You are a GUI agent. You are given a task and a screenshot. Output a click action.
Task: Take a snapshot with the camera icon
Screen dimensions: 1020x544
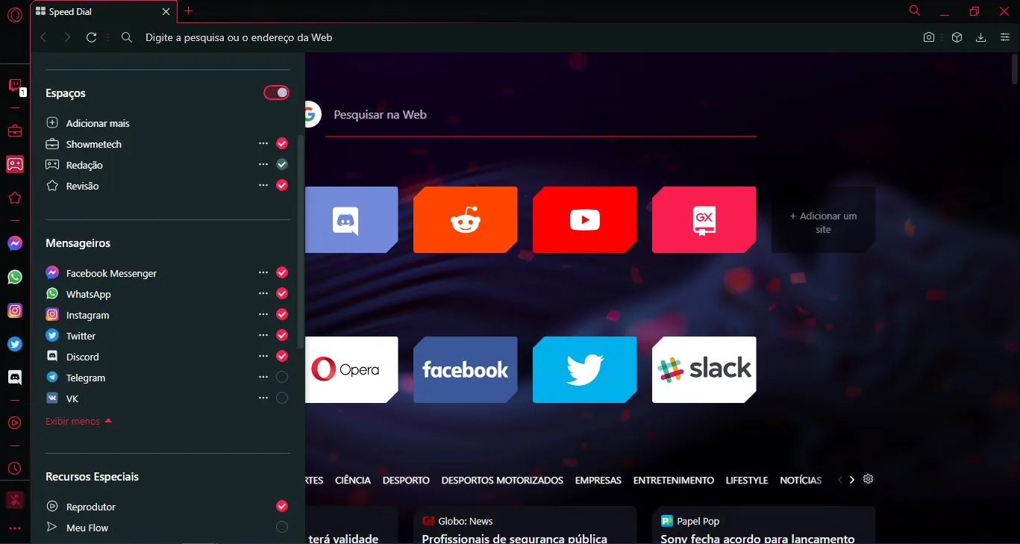pyautogui.click(x=929, y=37)
